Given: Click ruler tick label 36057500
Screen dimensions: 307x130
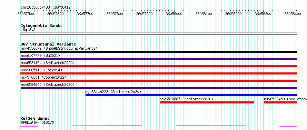Looking at the screenshot, I should 26,14.
